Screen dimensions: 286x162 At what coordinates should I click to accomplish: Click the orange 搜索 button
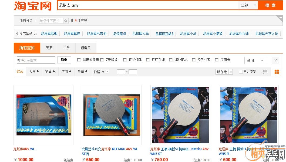tap(270, 5)
